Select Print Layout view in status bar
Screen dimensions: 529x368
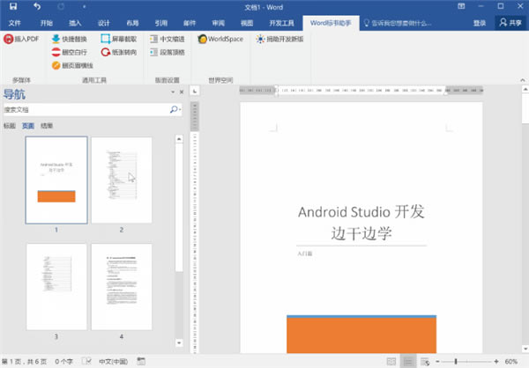coord(408,362)
